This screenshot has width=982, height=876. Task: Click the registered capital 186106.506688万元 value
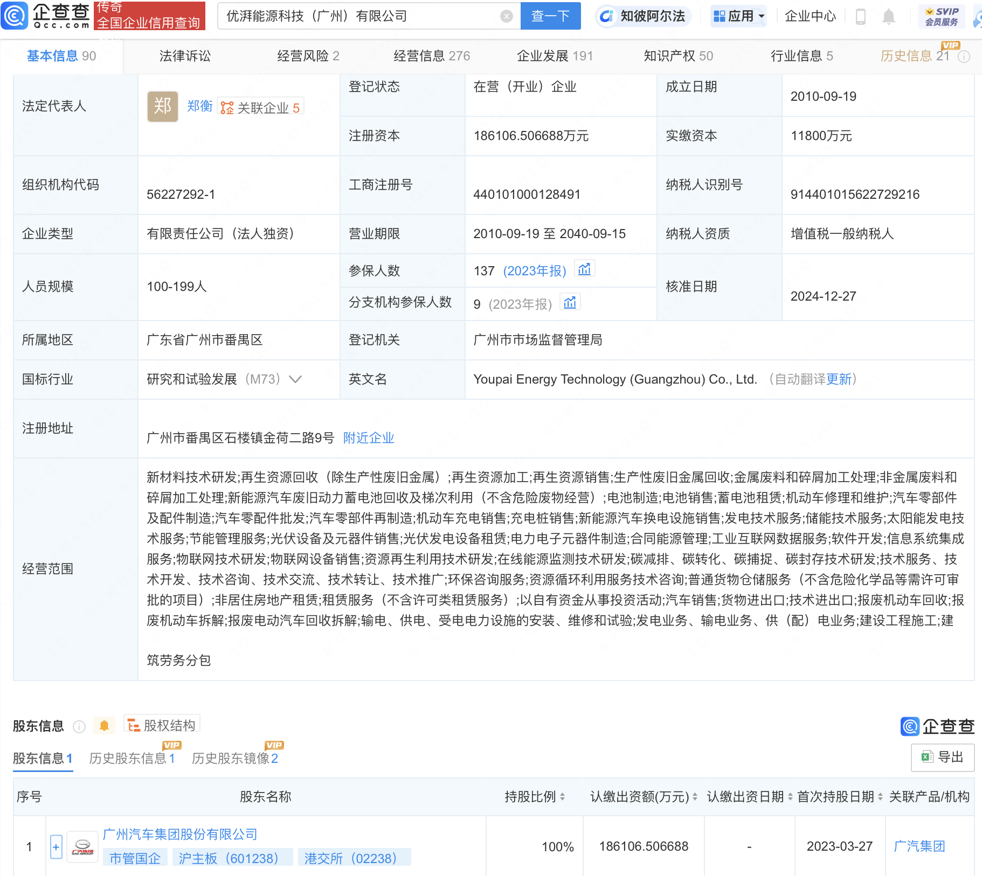click(x=531, y=136)
